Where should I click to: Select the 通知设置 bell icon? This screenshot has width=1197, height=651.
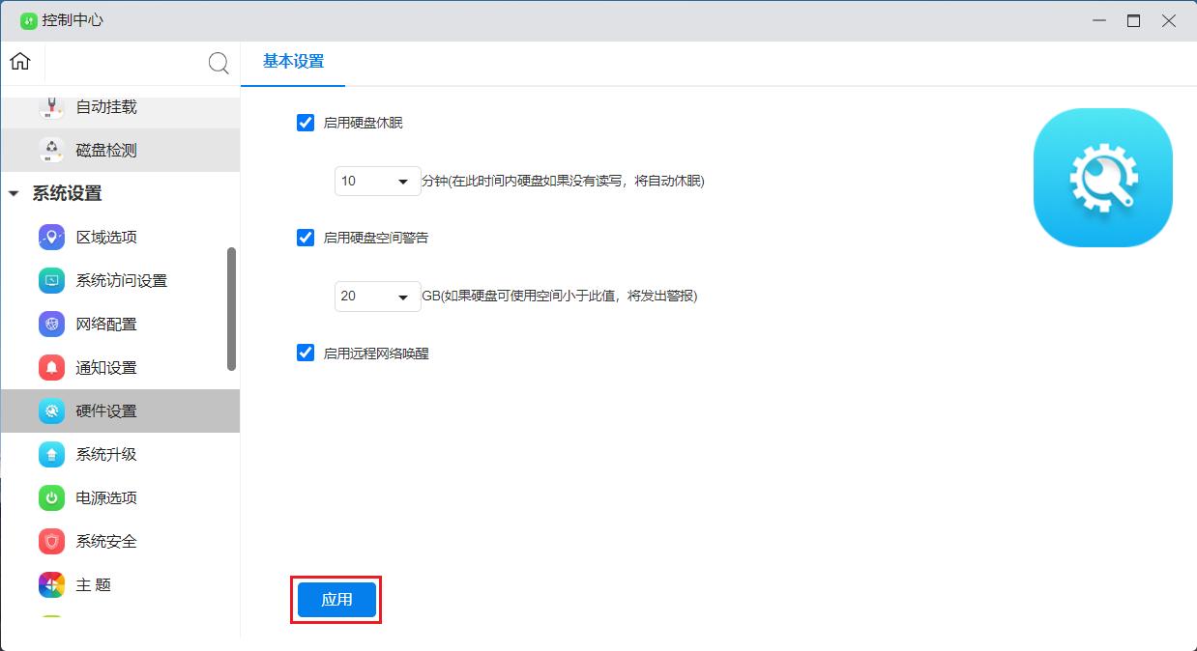pyautogui.click(x=51, y=367)
